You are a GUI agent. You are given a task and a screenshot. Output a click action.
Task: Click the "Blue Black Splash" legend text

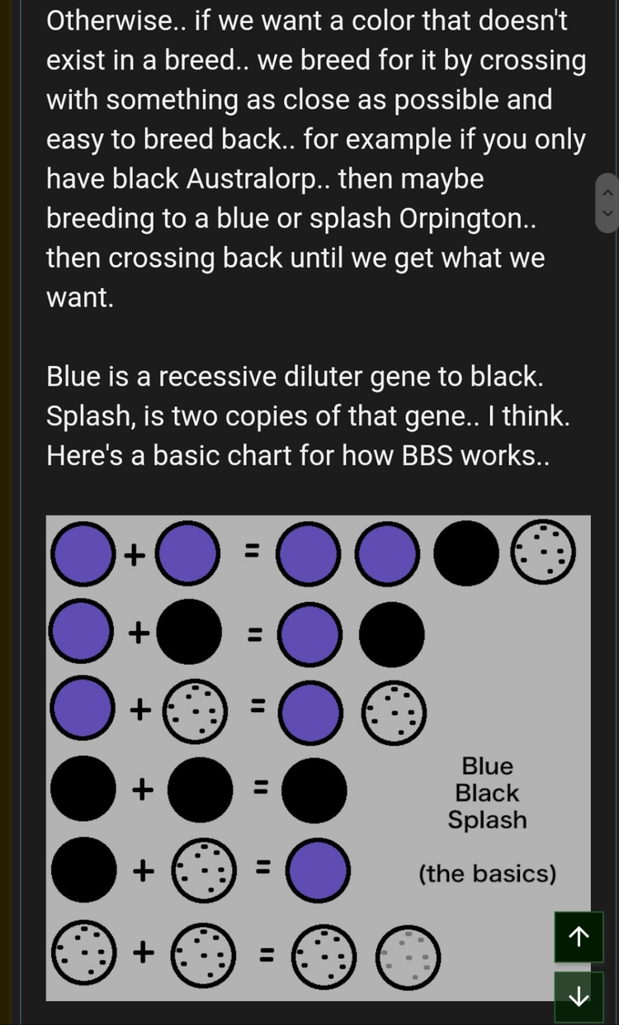pyautogui.click(x=487, y=793)
